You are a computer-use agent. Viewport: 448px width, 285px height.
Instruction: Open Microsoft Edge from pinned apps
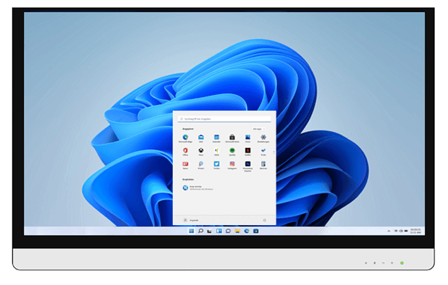pyautogui.click(x=186, y=138)
